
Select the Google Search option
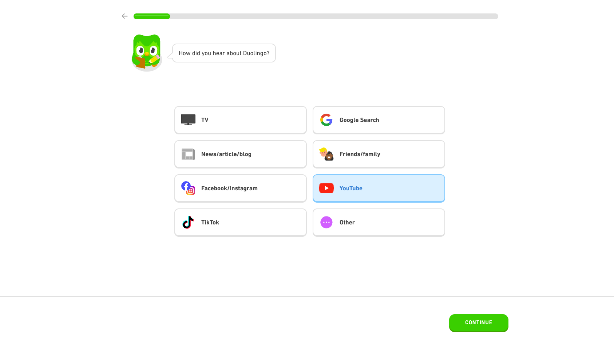[379, 120]
